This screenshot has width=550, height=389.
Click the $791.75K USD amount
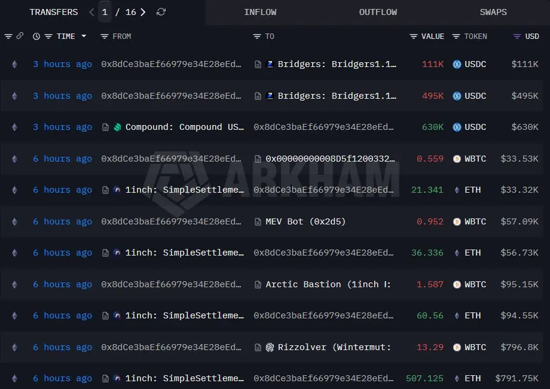[517, 378]
